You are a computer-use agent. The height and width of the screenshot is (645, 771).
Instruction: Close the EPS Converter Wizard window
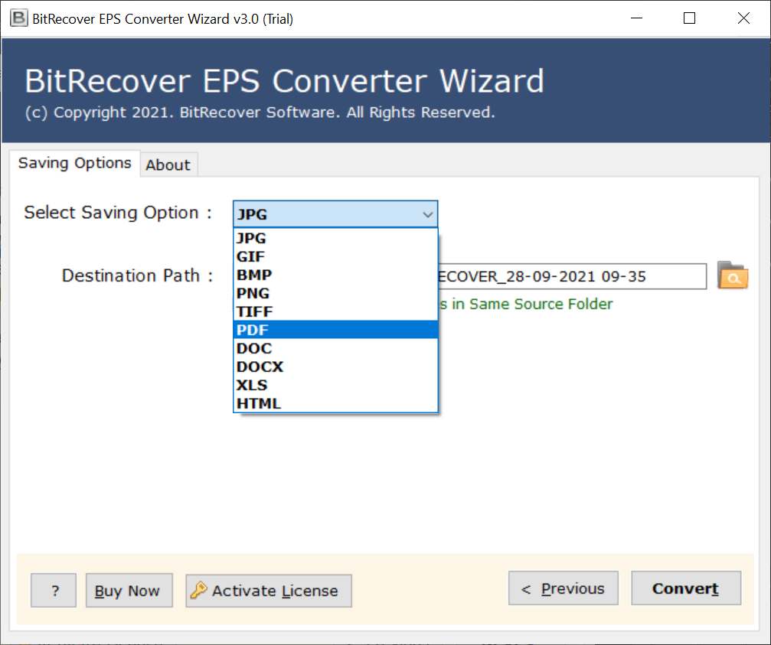pos(743,18)
